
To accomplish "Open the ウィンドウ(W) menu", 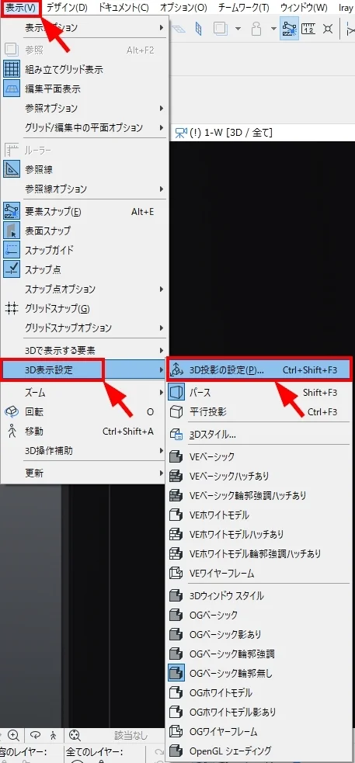I will pyautogui.click(x=304, y=7).
